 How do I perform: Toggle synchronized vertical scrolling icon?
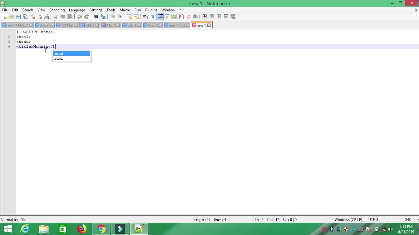click(x=129, y=17)
